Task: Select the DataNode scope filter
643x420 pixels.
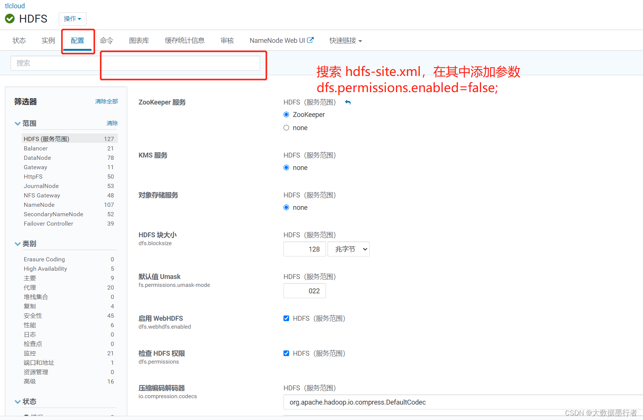Action: click(37, 158)
